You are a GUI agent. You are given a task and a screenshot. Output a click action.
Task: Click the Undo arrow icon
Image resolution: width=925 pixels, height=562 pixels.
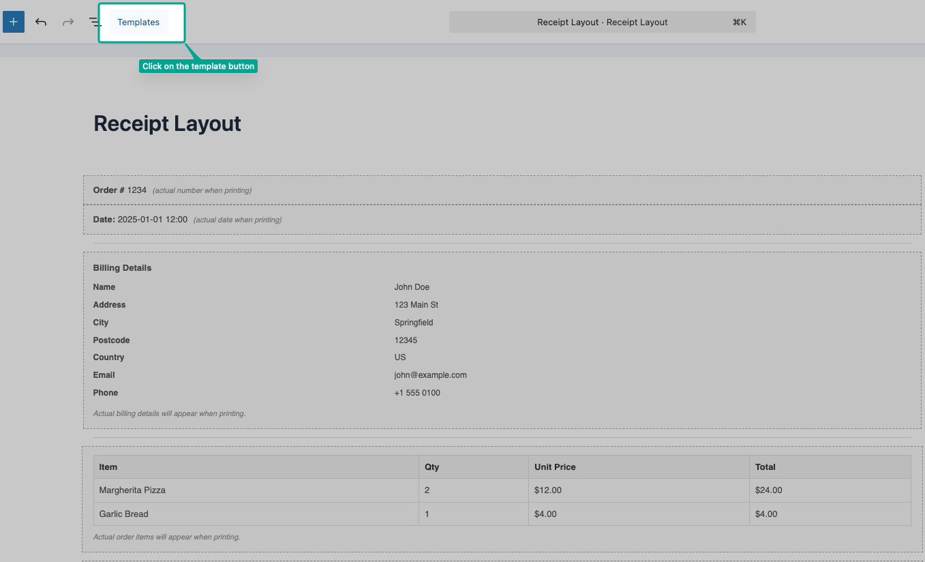tap(41, 22)
